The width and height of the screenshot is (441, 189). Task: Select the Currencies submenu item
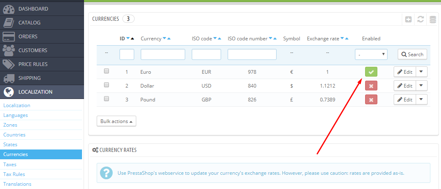[x=41, y=154]
